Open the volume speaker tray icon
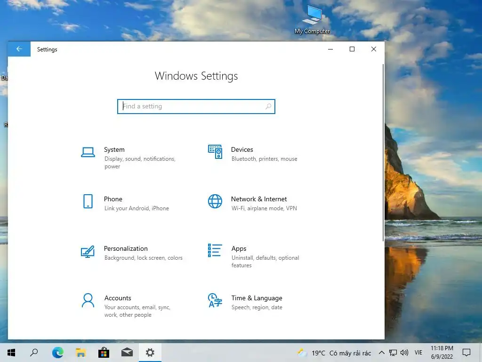Image resolution: width=482 pixels, height=362 pixels. click(x=404, y=353)
